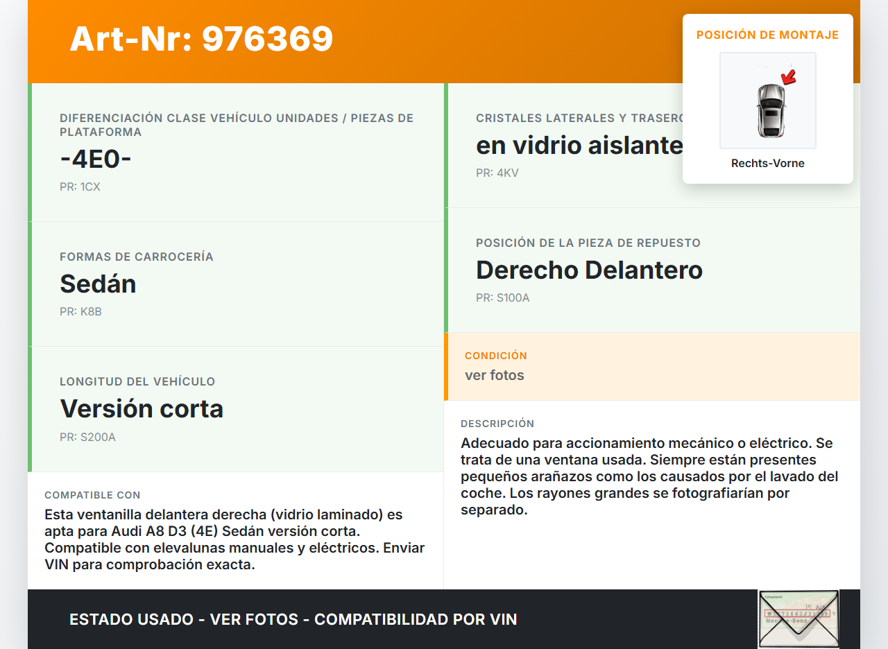Image resolution: width=888 pixels, height=649 pixels.
Task: Click the PR: S200A code
Action: pos(87,437)
